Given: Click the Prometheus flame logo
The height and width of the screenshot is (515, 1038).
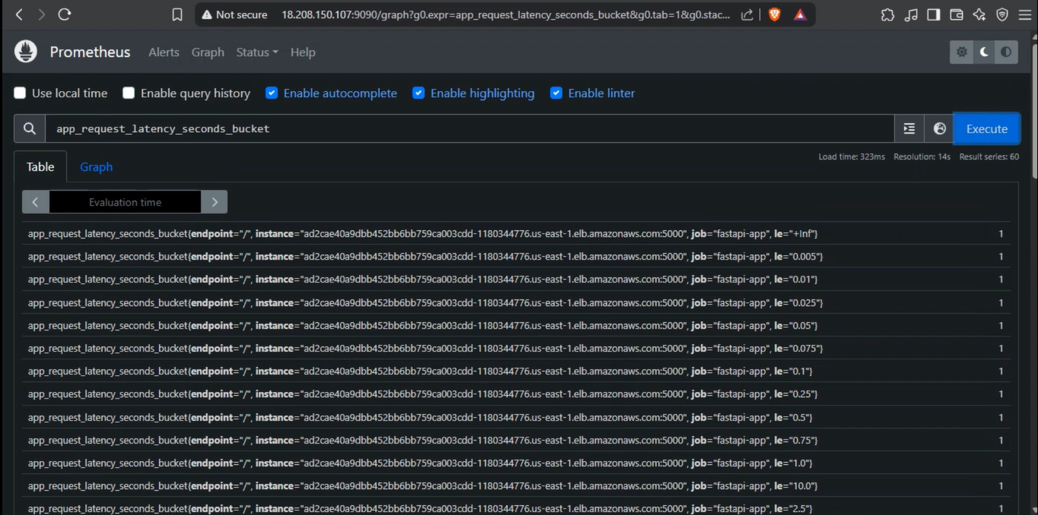Looking at the screenshot, I should coord(26,52).
